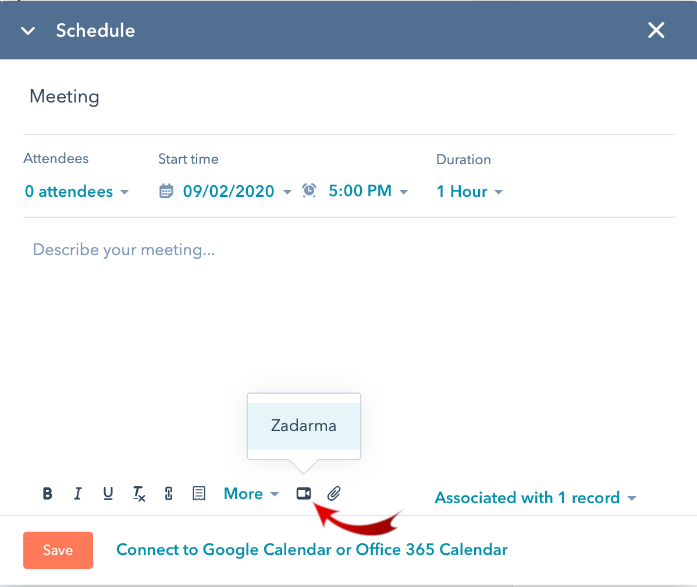697x587 pixels.
Task: Click the Describe your meeting text area
Action: (x=349, y=312)
